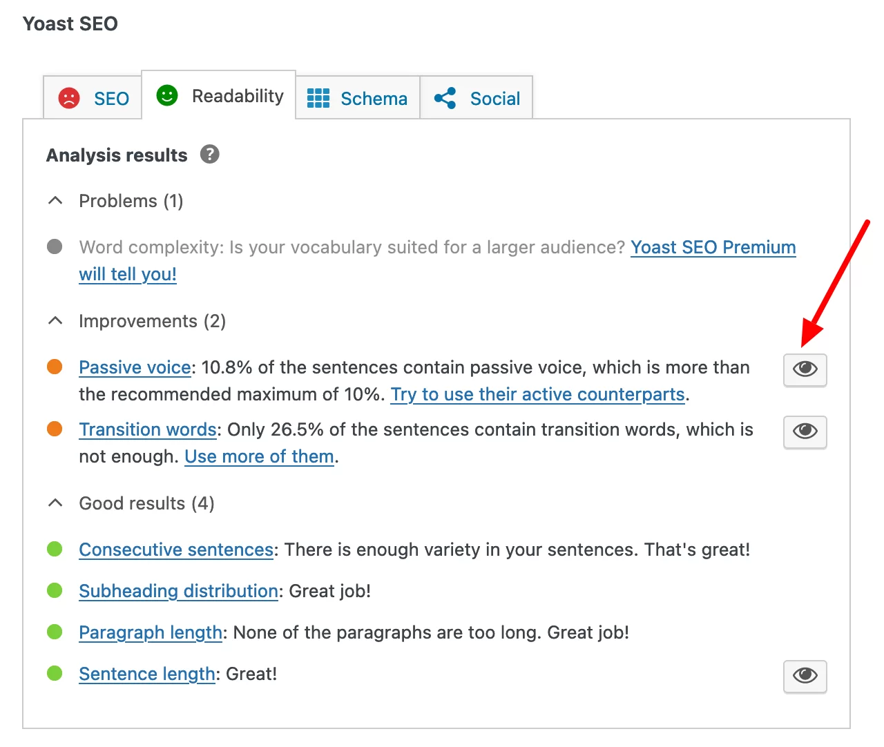Toggle the eye highlight for Passive voice
The image size is (884, 747).
tap(805, 369)
